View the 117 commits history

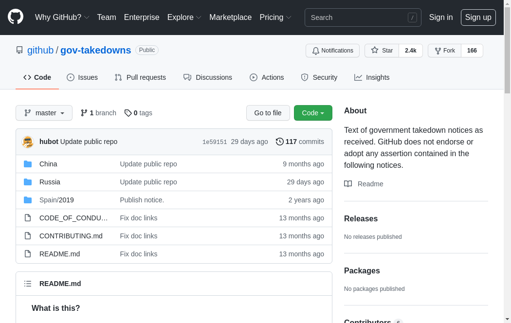(300, 142)
